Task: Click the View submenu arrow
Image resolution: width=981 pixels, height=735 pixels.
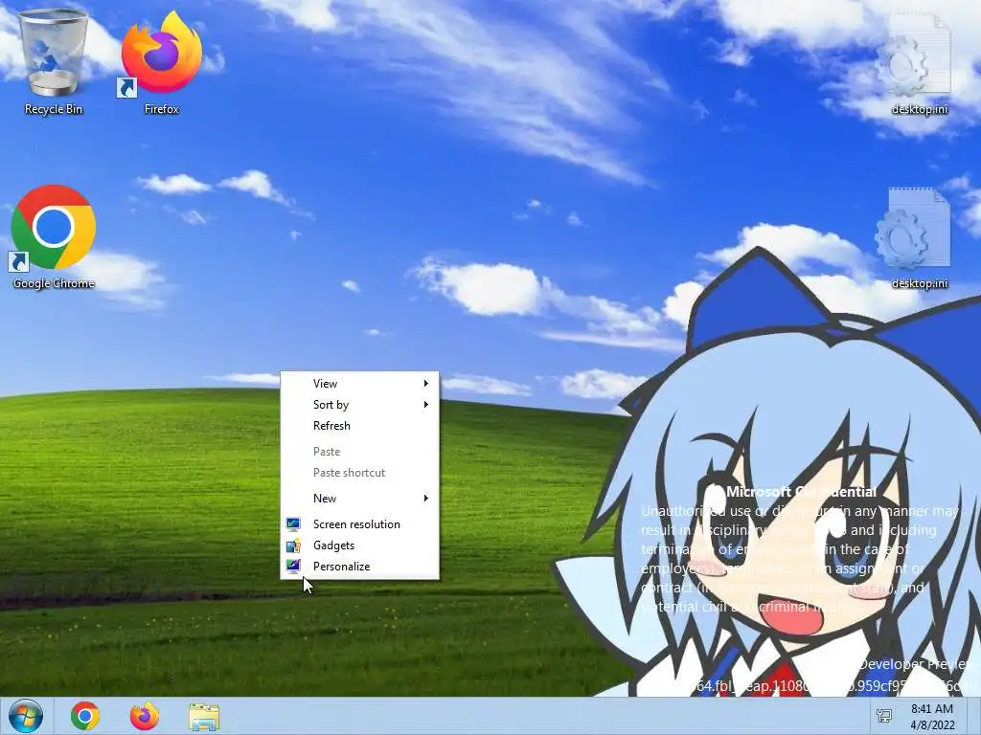Action: pyautogui.click(x=425, y=383)
